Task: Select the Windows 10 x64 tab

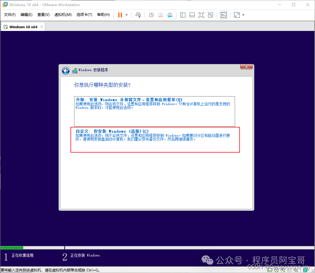Action: pyautogui.click(x=23, y=27)
